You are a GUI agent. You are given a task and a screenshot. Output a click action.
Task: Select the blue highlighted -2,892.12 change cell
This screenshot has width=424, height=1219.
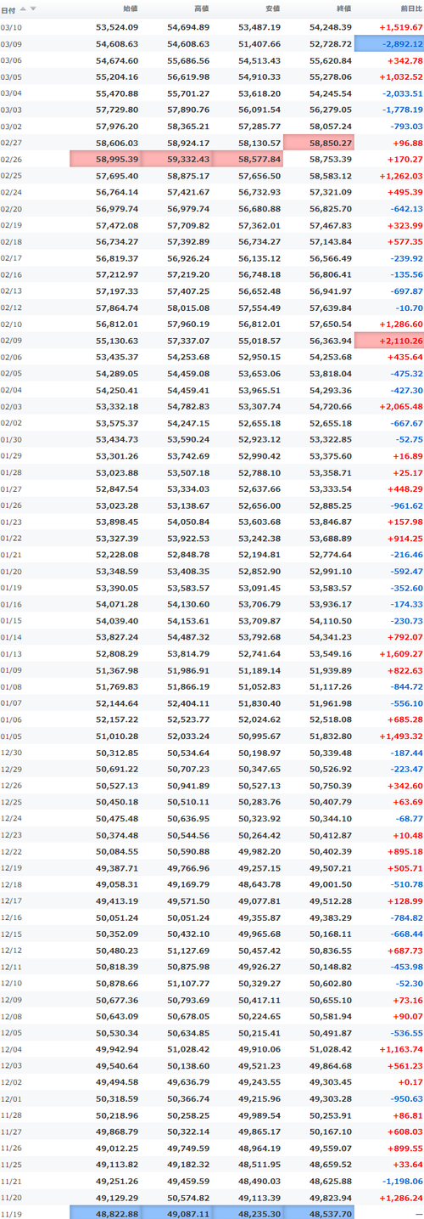pos(389,43)
